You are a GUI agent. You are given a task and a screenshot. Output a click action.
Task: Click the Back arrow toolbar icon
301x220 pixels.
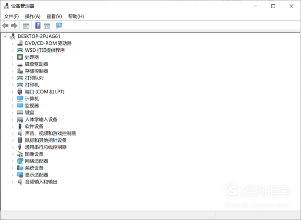(x=5, y=26)
